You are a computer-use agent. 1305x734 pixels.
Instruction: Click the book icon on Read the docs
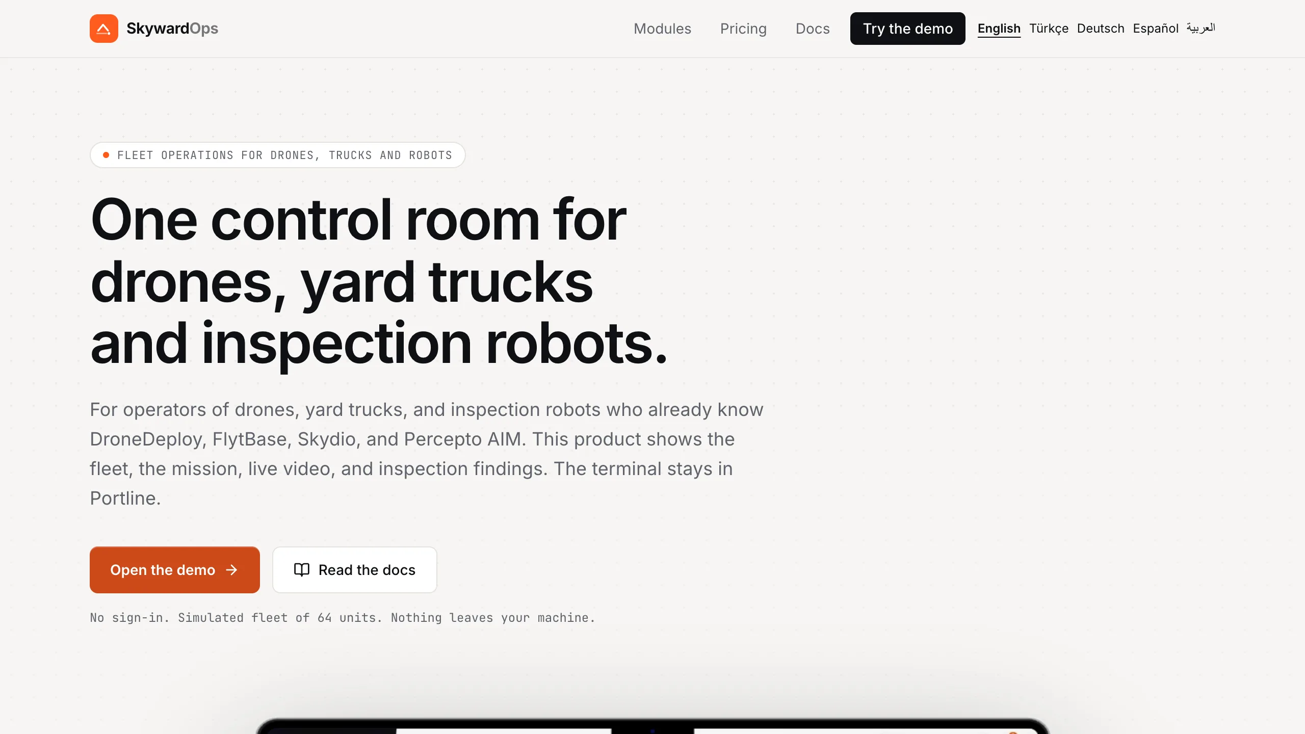pyautogui.click(x=302, y=570)
